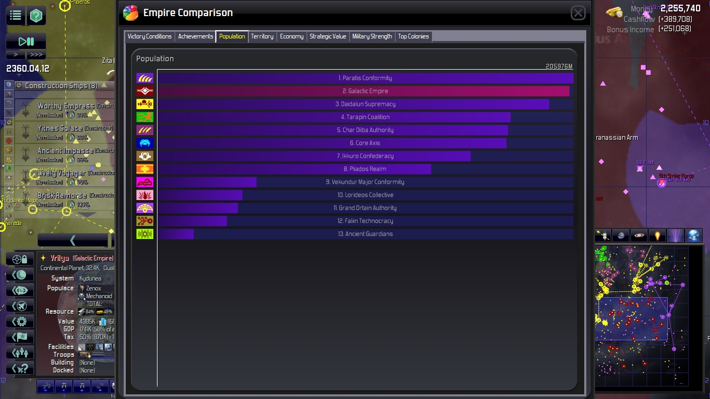
Task: Cycle to previous idle ship question icon
Action: tap(20, 368)
